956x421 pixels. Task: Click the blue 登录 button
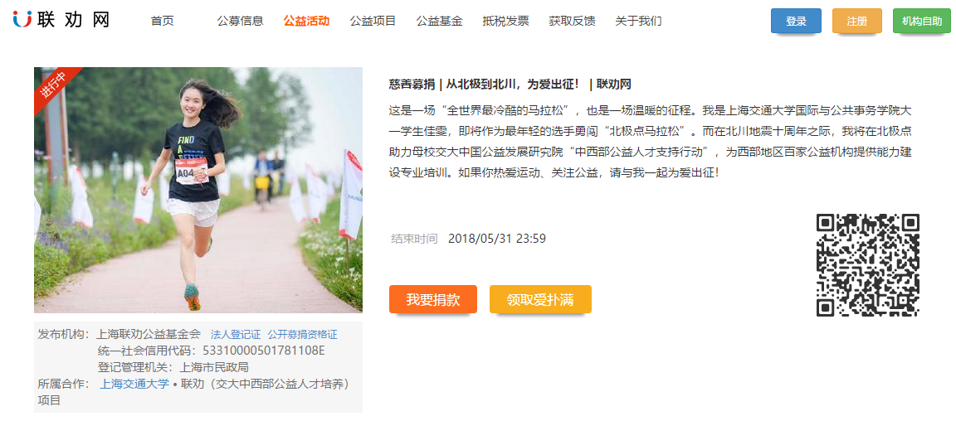click(x=797, y=22)
